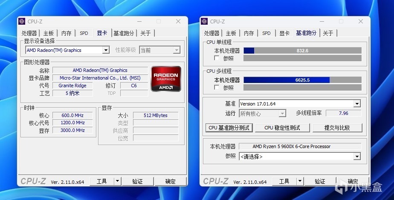Click 多线程倍率 value 7.96

(344, 113)
